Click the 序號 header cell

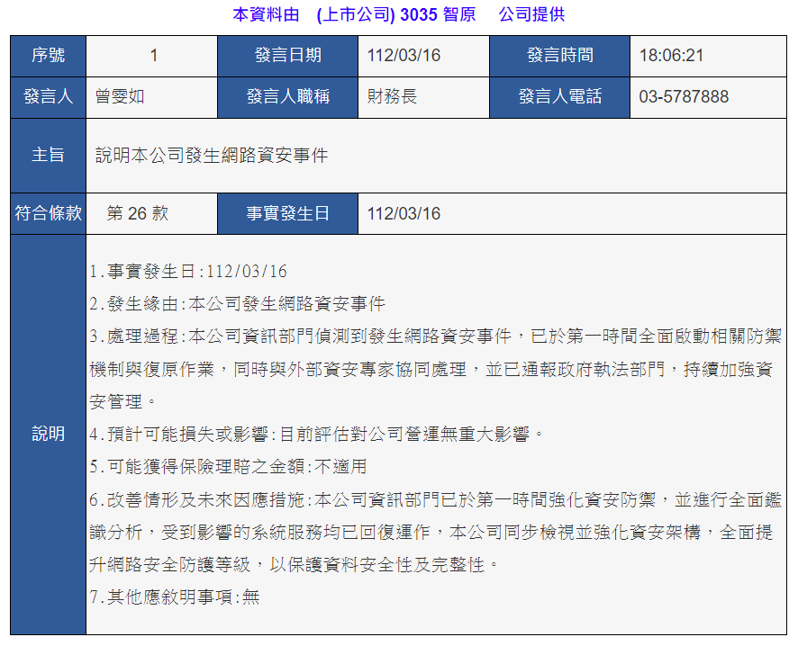(49, 56)
